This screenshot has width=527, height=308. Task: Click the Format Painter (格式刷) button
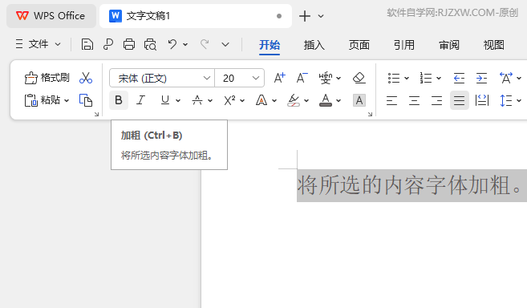pos(47,78)
